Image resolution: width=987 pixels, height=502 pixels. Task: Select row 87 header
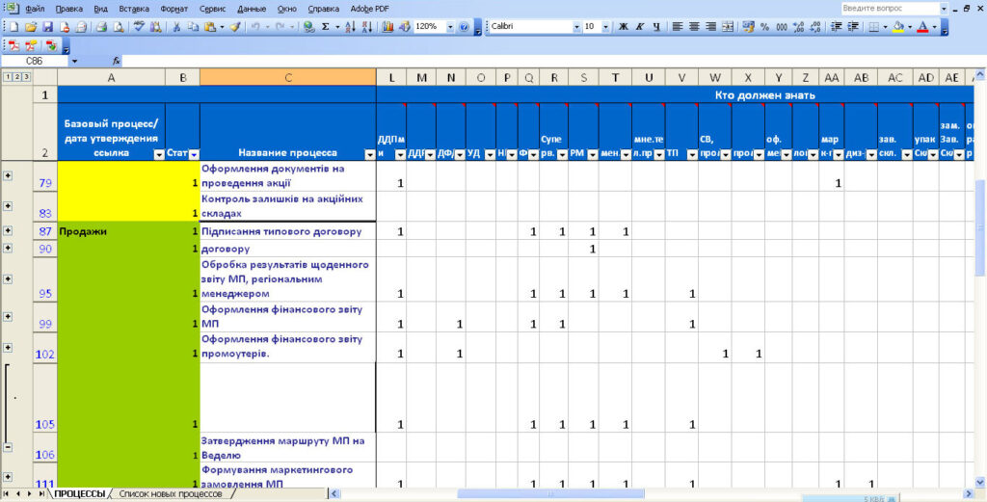coord(44,231)
